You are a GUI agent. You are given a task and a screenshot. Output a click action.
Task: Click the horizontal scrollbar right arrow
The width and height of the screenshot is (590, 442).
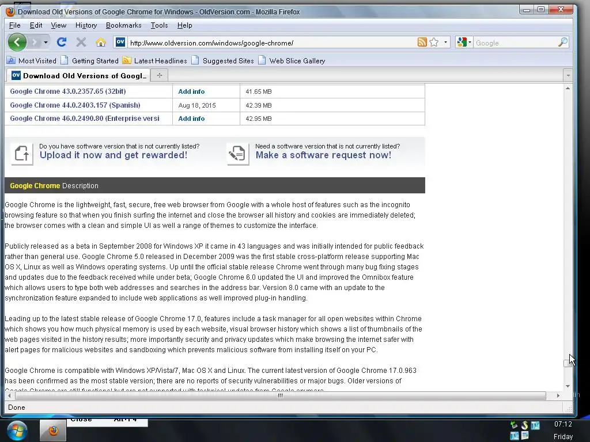(x=558, y=395)
